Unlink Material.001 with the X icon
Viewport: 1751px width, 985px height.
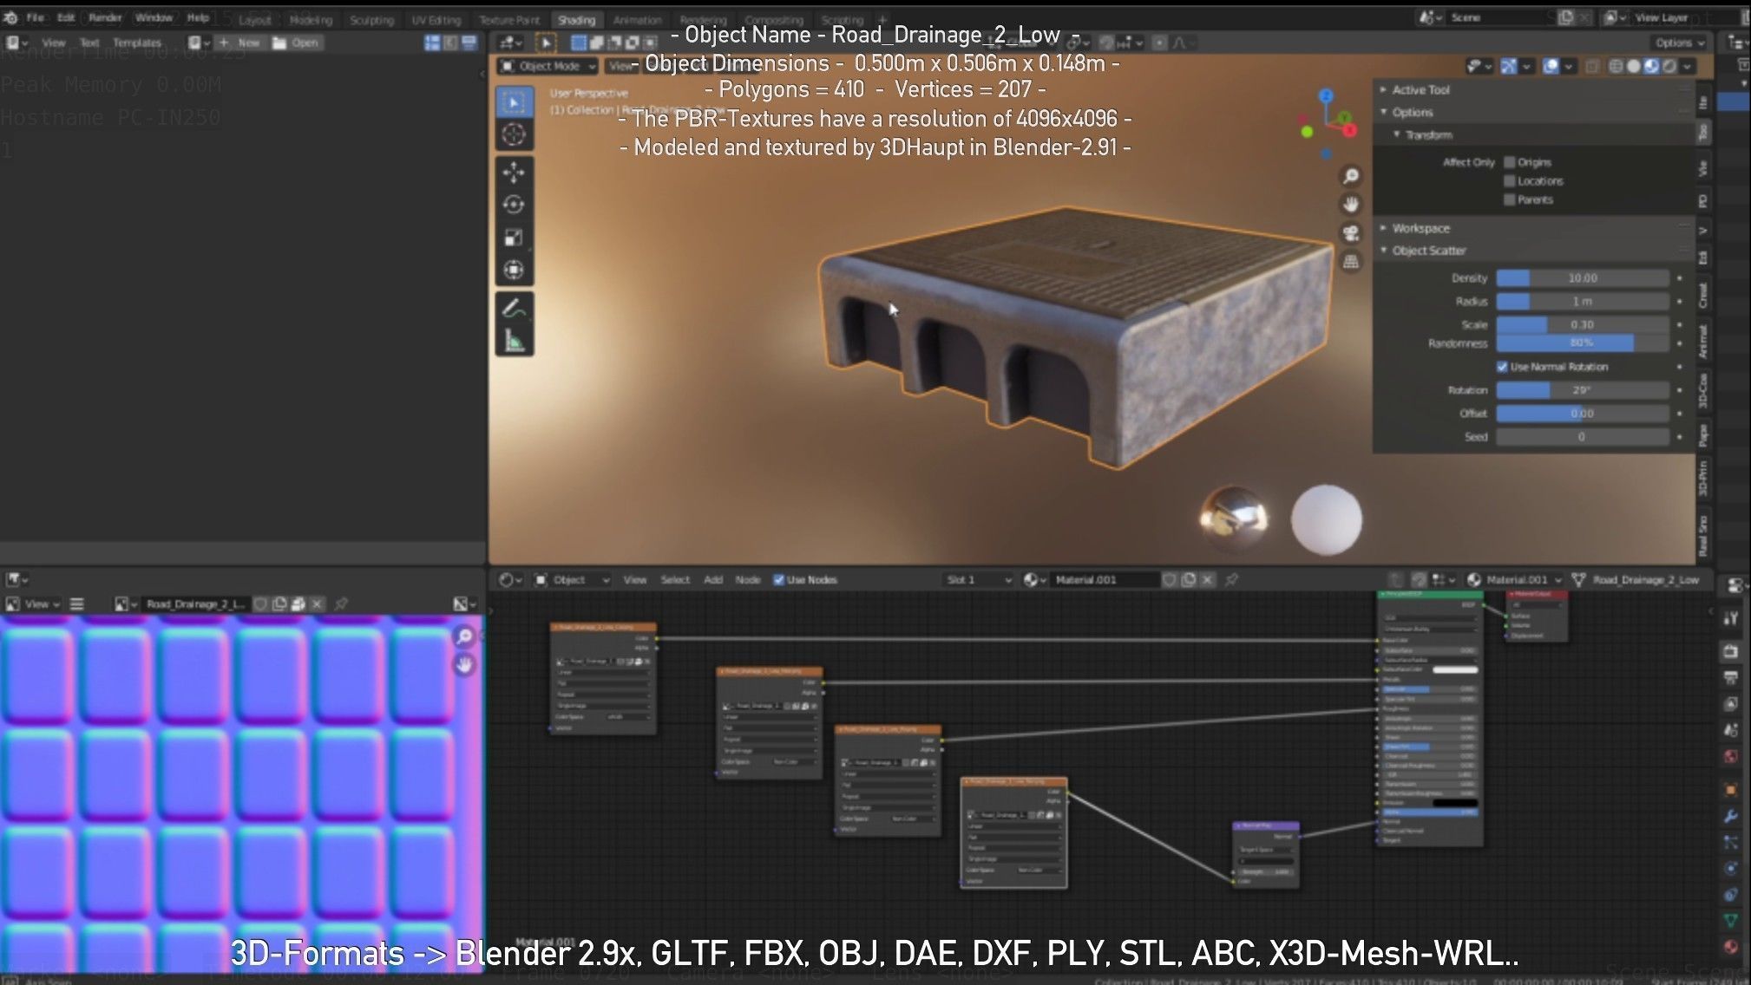[1207, 579]
